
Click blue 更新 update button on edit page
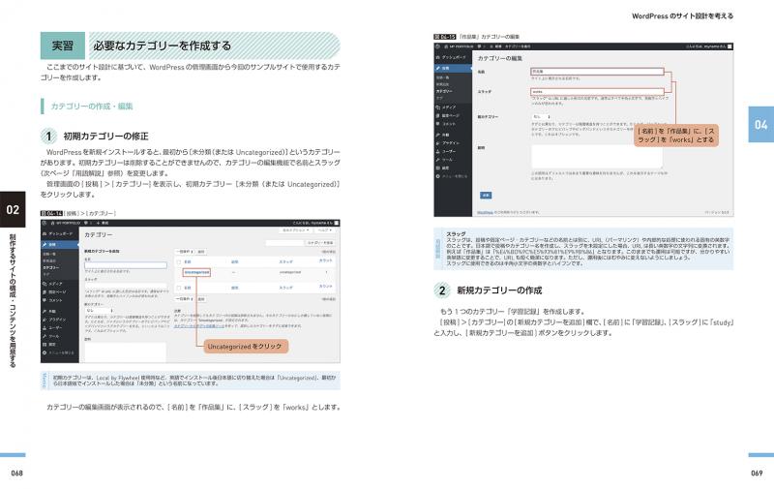486,195
